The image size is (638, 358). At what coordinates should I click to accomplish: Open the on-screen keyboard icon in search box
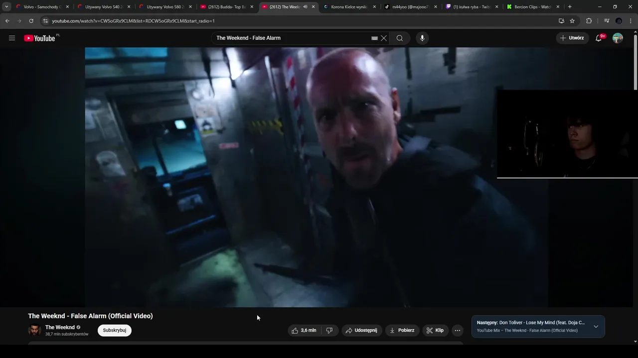click(374, 38)
